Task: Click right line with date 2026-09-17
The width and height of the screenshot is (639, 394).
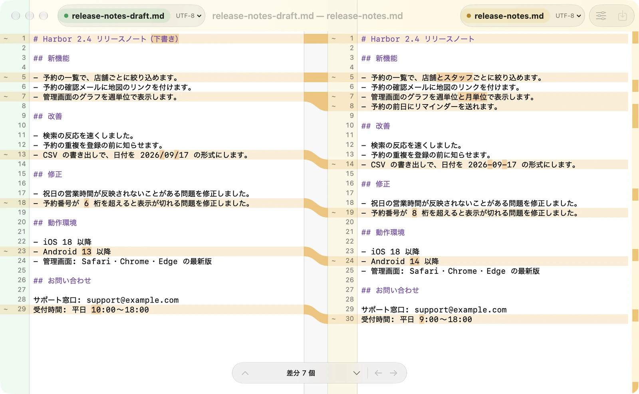Action: tap(469, 164)
